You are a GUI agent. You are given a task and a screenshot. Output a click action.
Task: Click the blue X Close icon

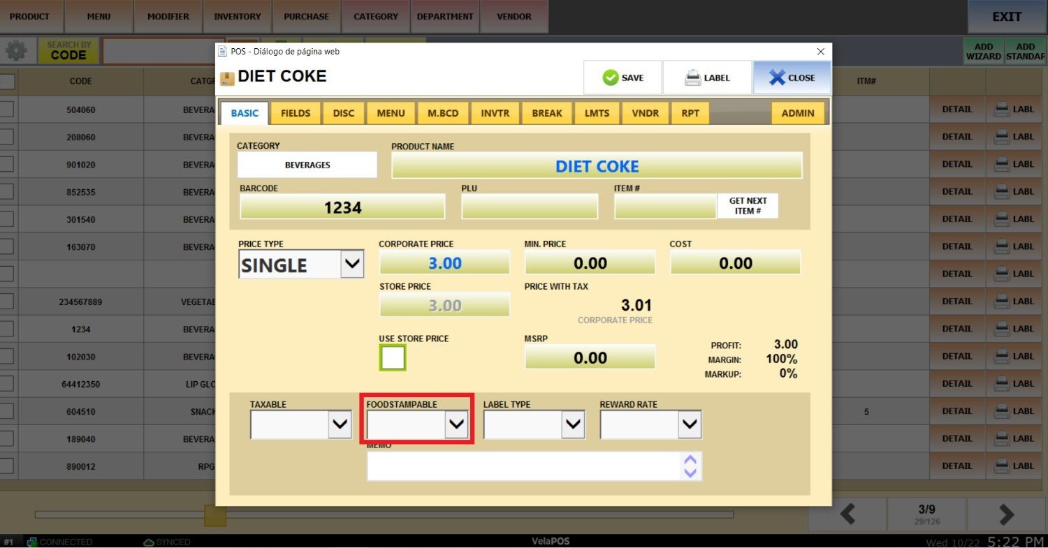pos(777,77)
